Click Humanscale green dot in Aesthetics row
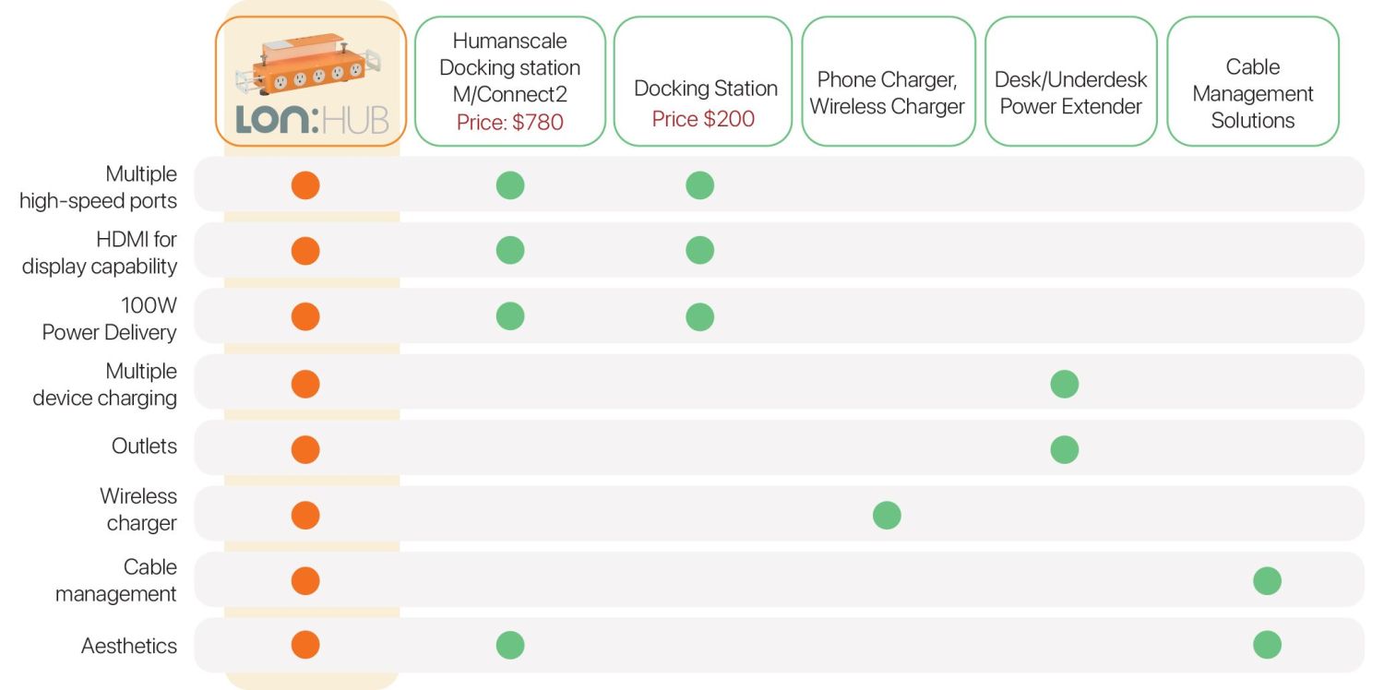This screenshot has width=1384, height=690. [x=510, y=645]
